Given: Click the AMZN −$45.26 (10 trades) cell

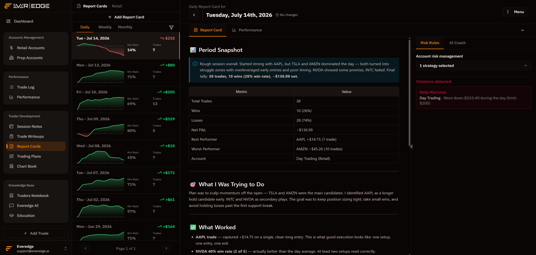Looking at the screenshot, I should point(346,149).
